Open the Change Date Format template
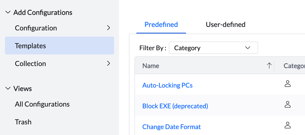This screenshot has height=135, width=305. tap(172, 127)
